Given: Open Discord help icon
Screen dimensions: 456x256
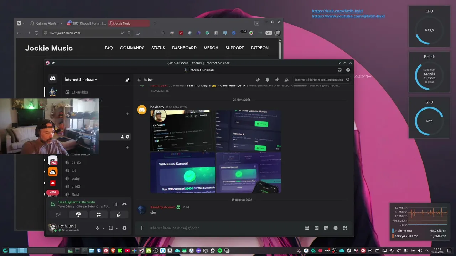Looking at the screenshot, I should click(348, 70).
